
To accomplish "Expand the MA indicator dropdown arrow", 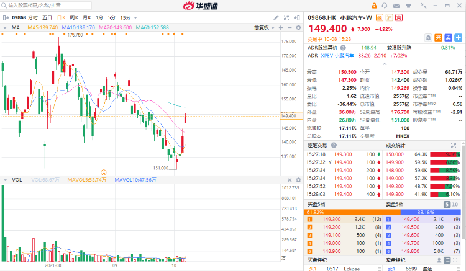I will (5, 28).
